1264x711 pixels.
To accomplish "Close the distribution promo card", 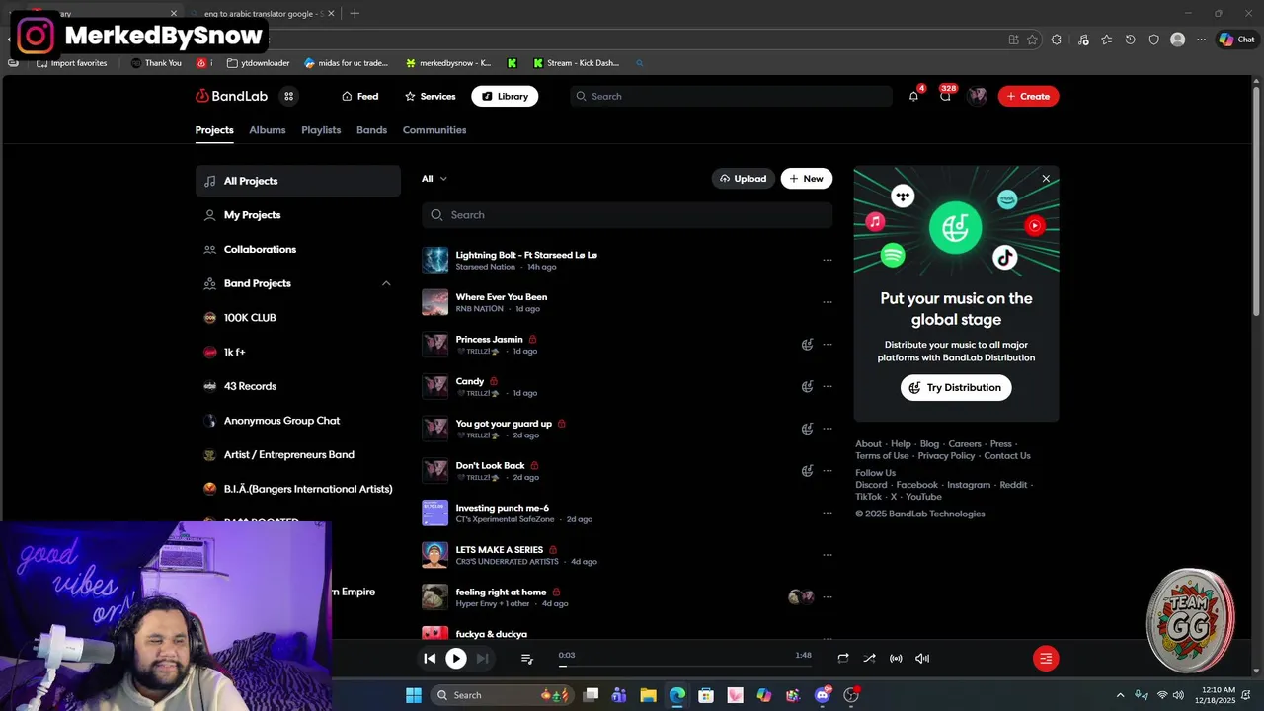I will pos(1046,179).
